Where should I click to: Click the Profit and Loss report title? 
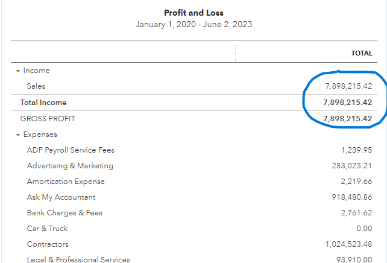pyautogui.click(x=193, y=13)
